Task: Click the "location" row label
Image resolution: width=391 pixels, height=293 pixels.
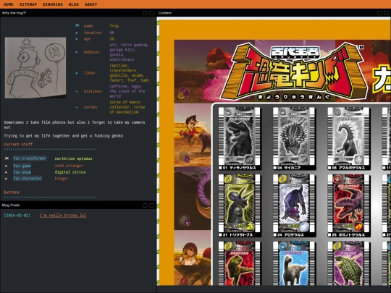Action: pyautogui.click(x=93, y=33)
